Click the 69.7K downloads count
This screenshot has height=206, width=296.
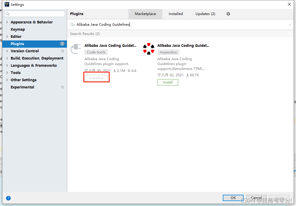click(x=192, y=75)
